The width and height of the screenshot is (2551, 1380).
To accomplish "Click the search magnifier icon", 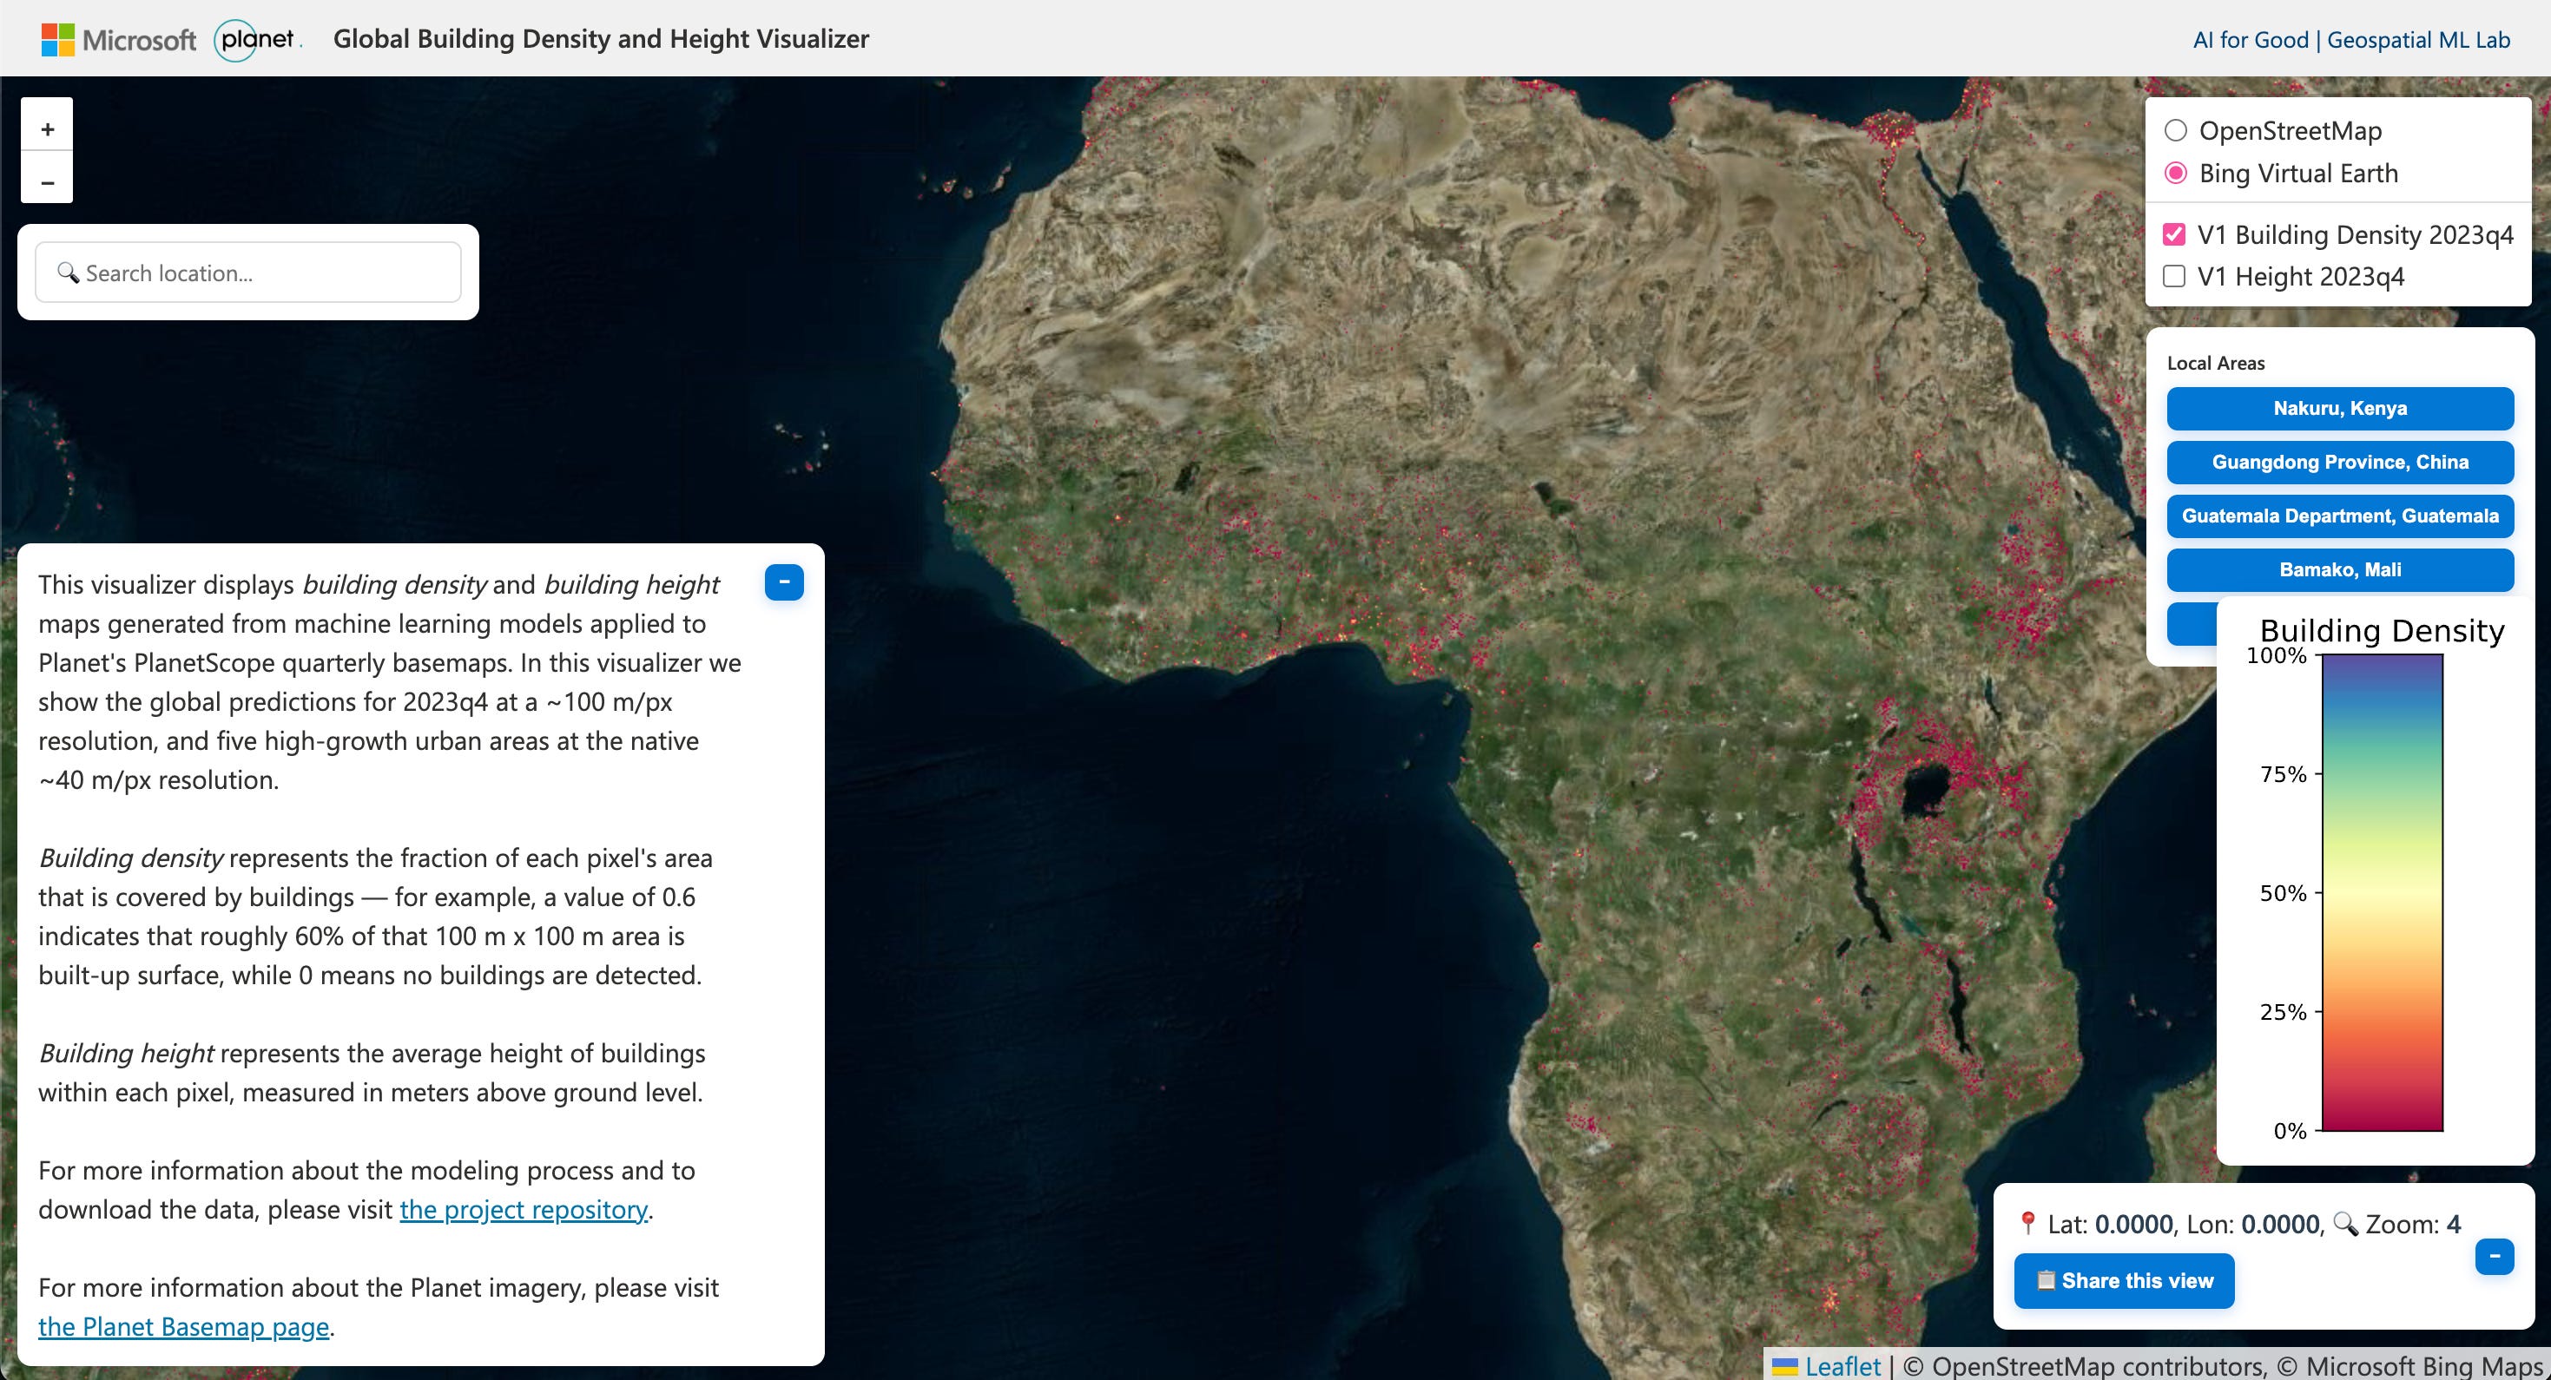I will pyautogui.click(x=68, y=273).
